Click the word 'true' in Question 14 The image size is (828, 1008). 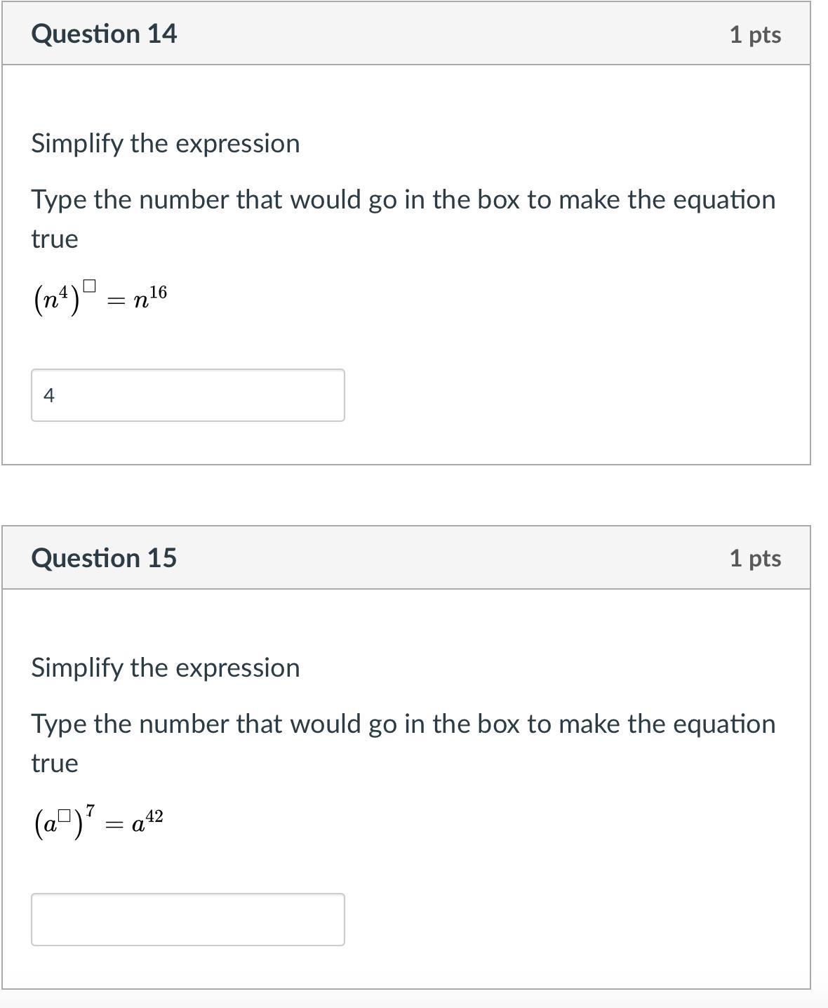pyautogui.click(x=55, y=239)
